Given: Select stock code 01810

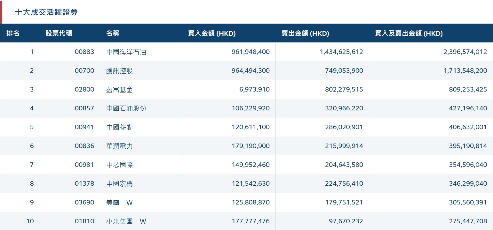Looking at the screenshot, I should coord(84,221).
